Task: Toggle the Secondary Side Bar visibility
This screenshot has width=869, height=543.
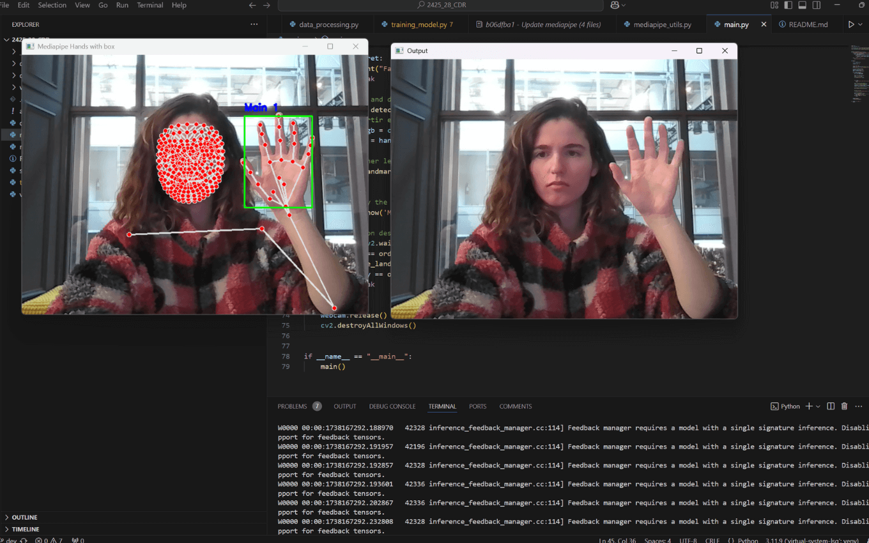Action: click(x=817, y=5)
